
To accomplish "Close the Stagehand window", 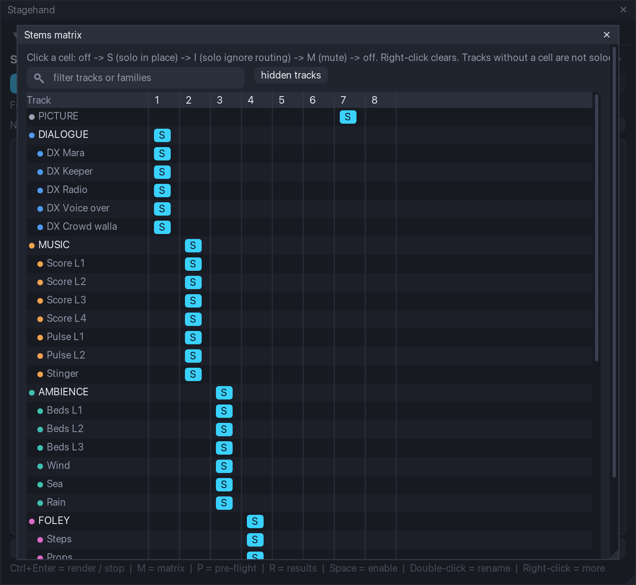I will [x=623, y=10].
